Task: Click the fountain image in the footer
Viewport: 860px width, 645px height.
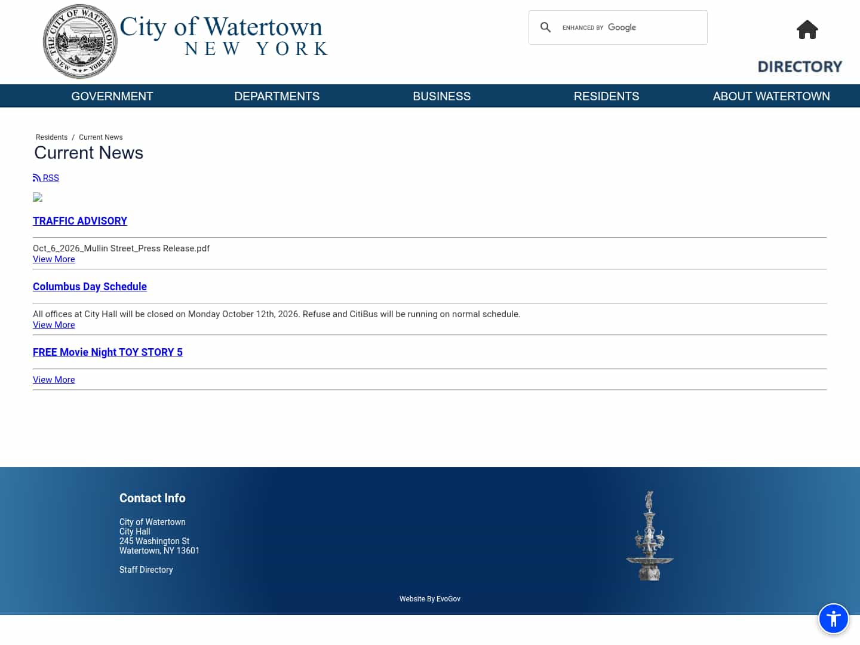Action: click(x=649, y=536)
